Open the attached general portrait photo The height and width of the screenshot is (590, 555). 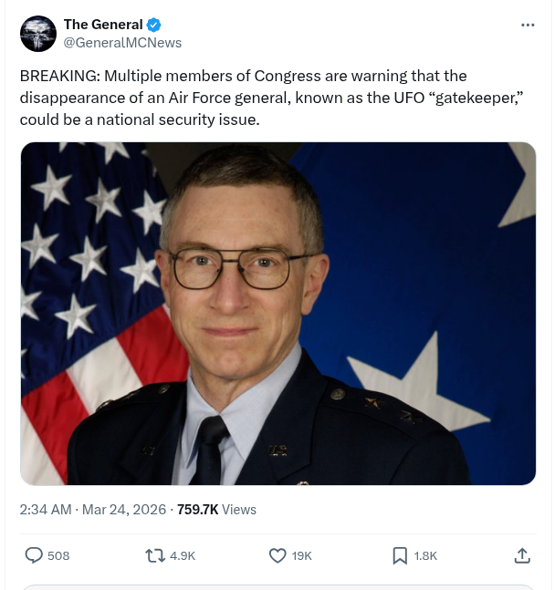pos(278,314)
